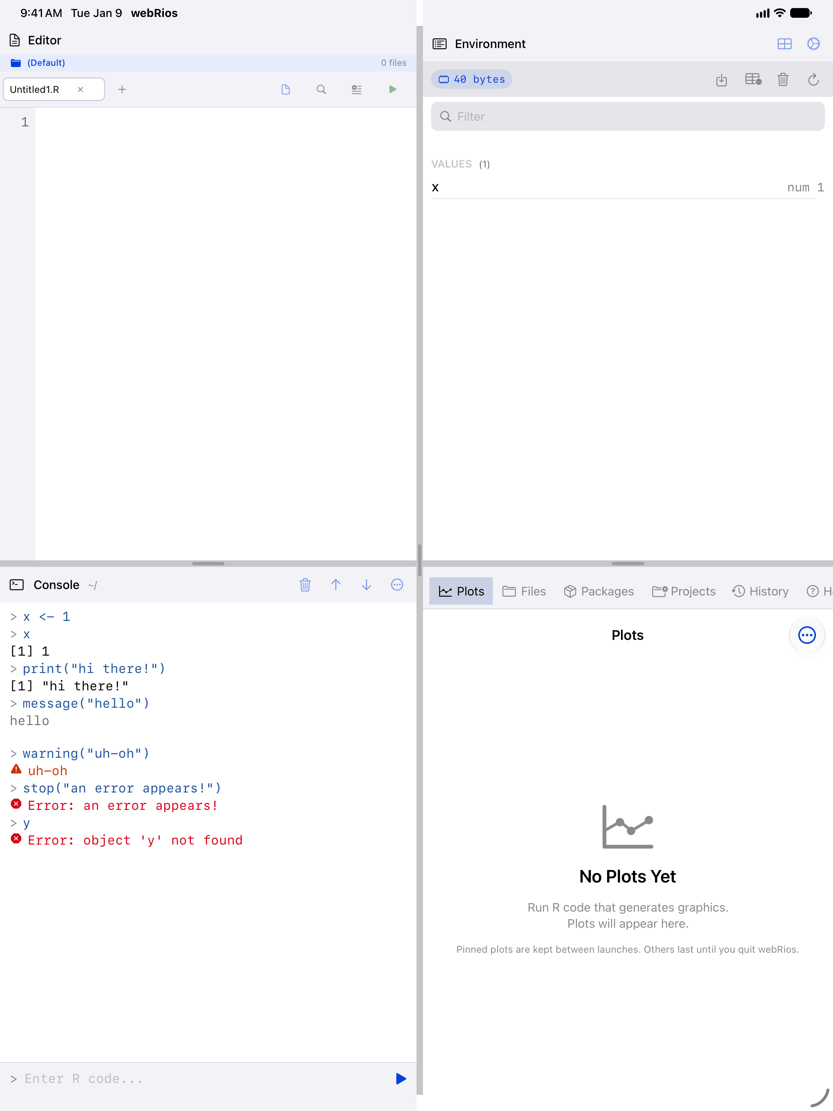Click the console down arrow icon
The image size is (833, 1111).
click(x=366, y=585)
